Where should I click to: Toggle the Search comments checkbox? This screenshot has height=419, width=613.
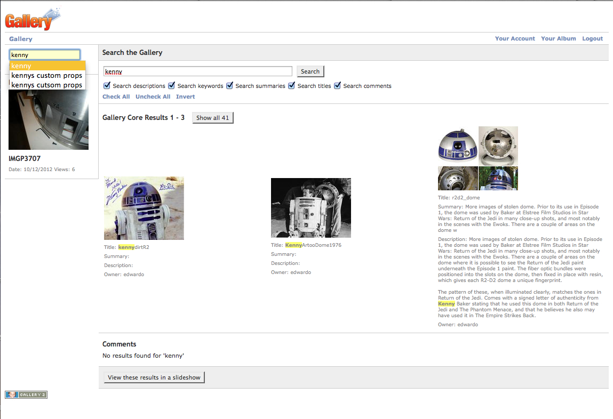[x=337, y=85]
